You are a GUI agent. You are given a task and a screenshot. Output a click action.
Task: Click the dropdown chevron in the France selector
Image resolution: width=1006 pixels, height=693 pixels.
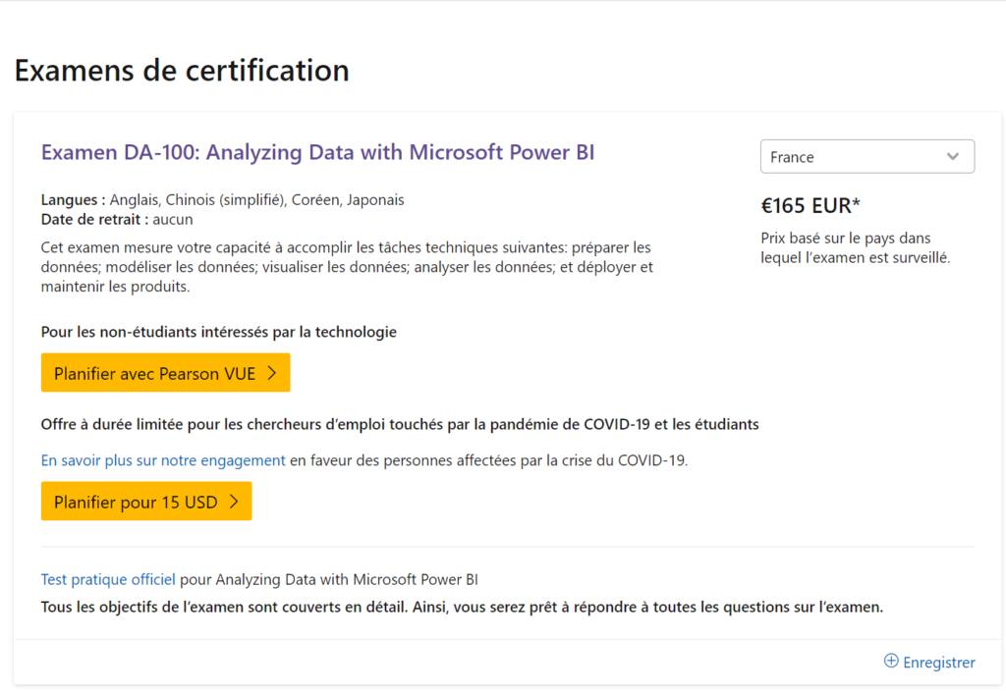point(952,156)
